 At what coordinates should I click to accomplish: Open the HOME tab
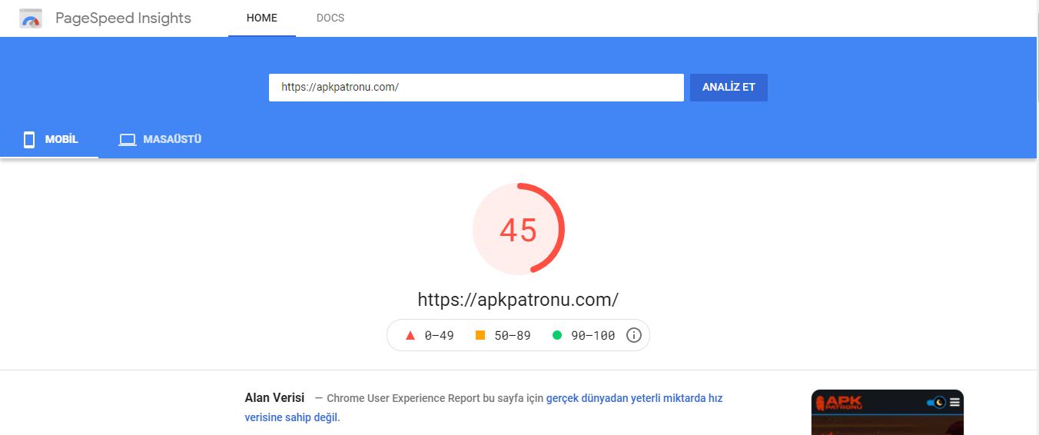(x=262, y=18)
